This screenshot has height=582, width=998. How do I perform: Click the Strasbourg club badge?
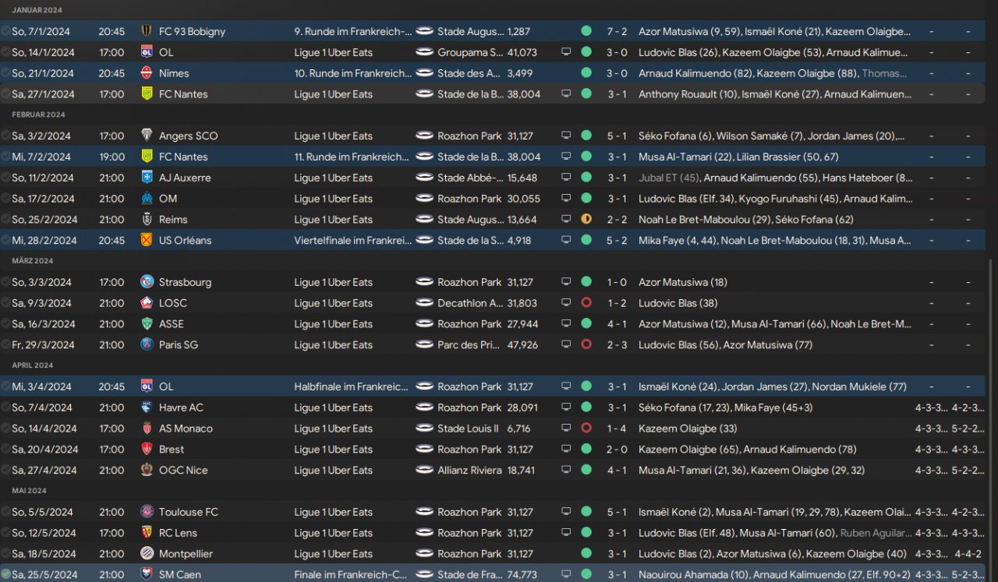click(146, 282)
